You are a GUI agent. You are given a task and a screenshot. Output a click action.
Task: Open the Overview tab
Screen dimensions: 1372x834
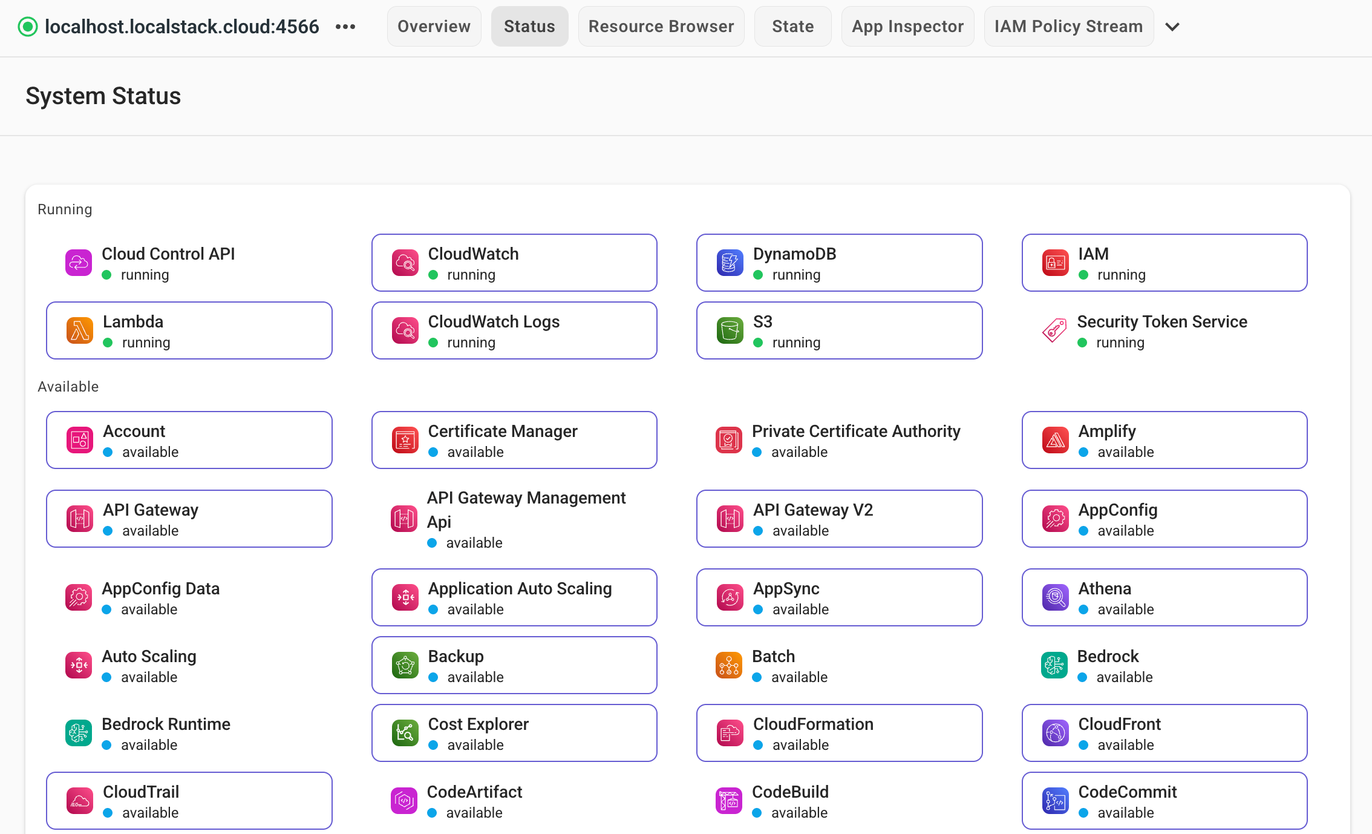[434, 27]
